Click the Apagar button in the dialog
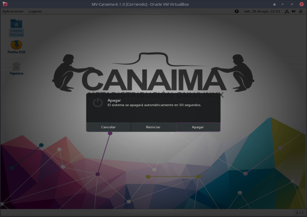This screenshot has height=217, width=307. coord(198,127)
